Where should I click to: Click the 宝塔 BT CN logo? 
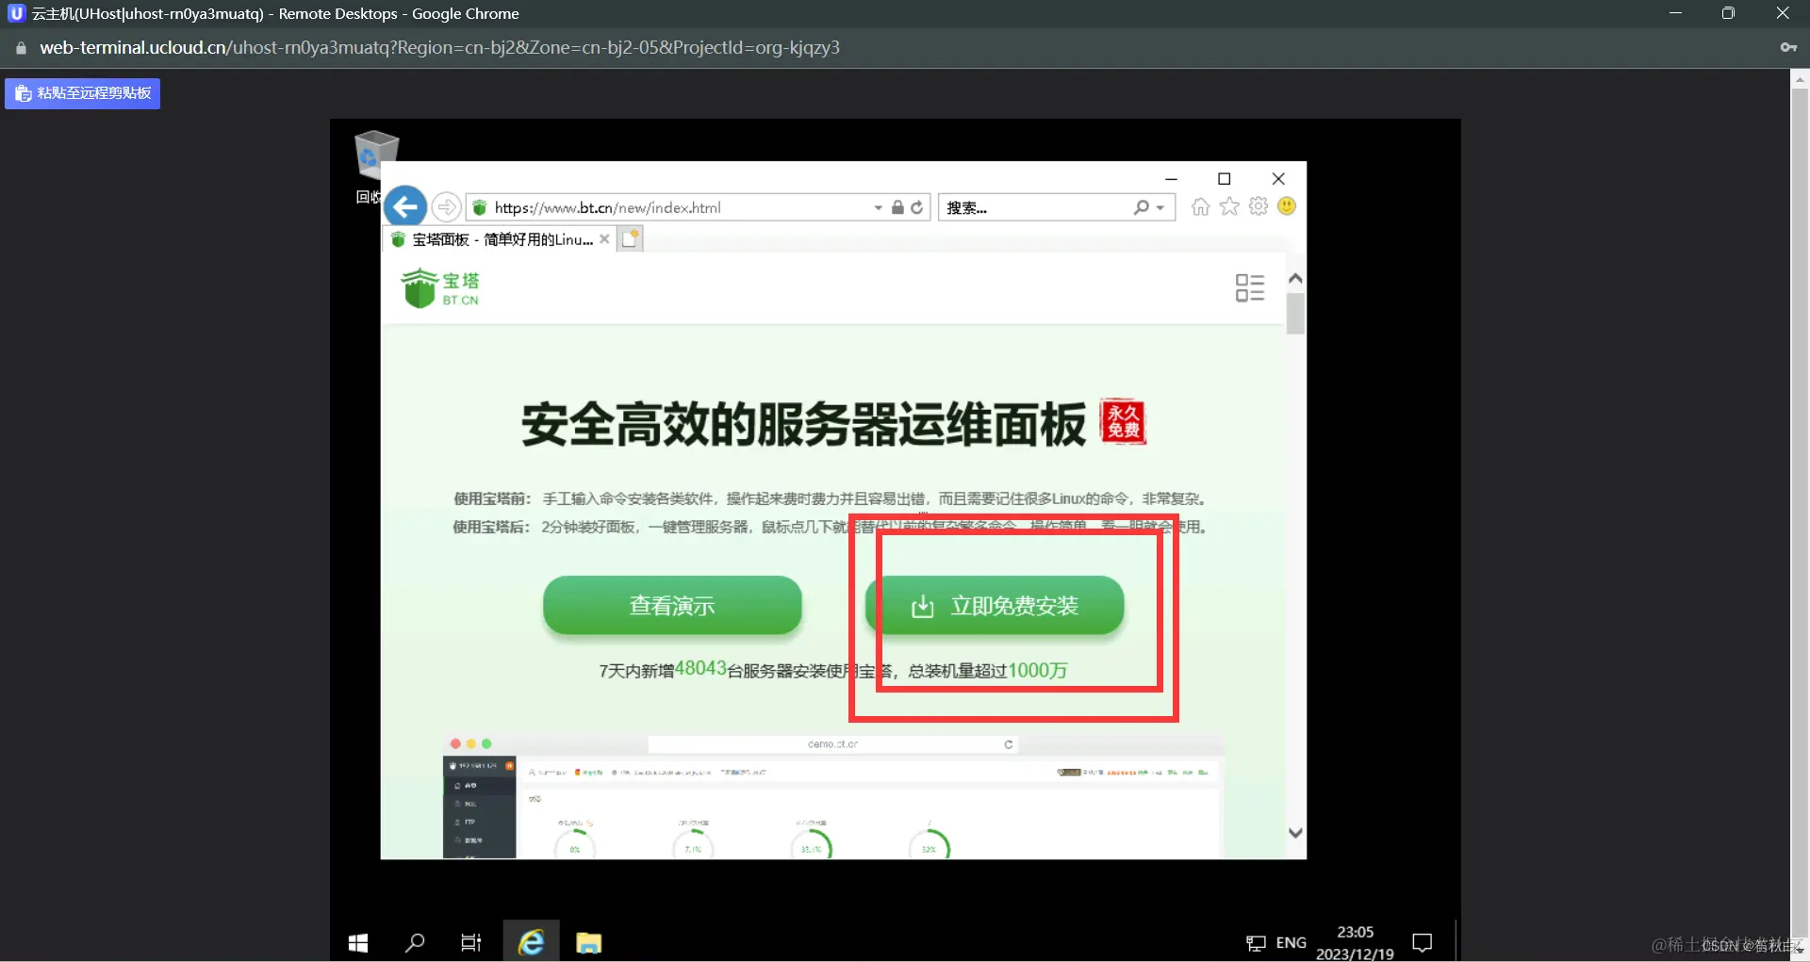[x=439, y=287]
